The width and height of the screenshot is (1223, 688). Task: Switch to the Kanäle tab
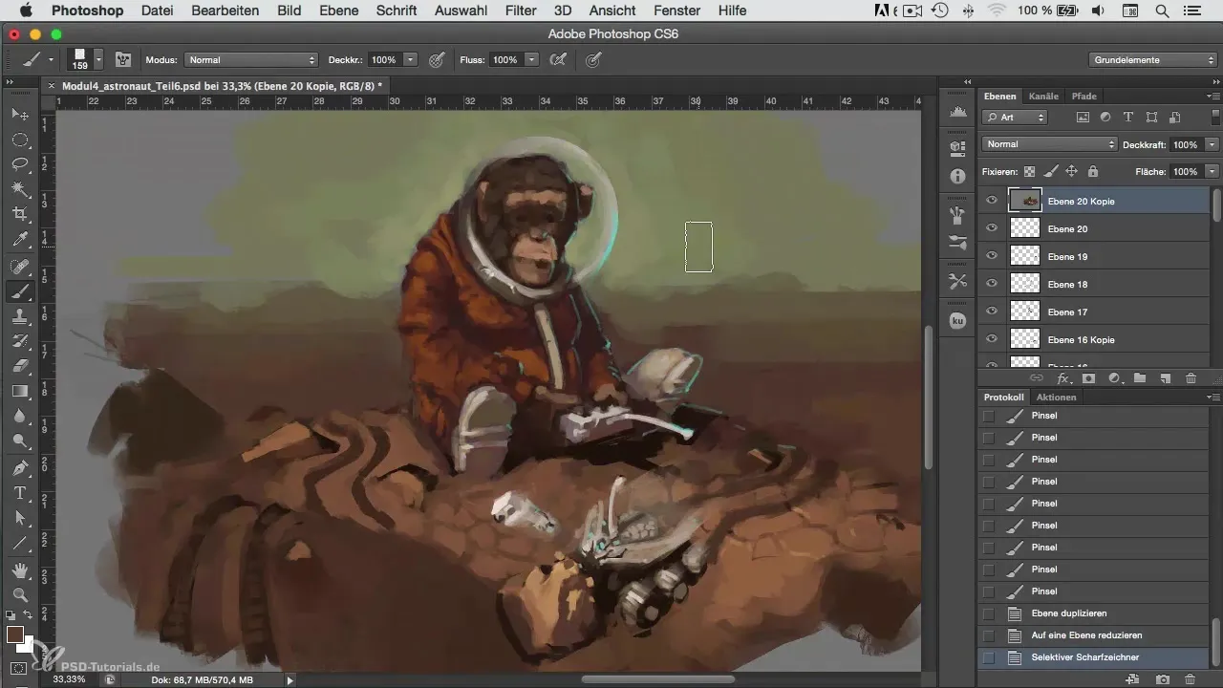coord(1043,96)
